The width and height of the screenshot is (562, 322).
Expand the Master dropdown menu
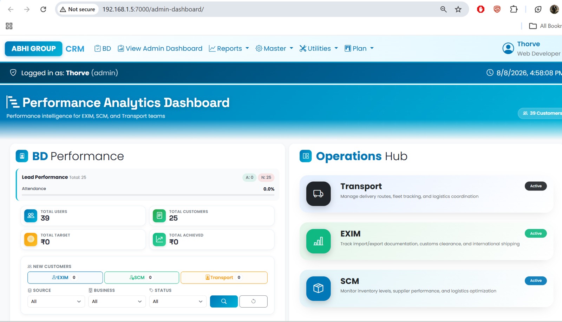274,48
